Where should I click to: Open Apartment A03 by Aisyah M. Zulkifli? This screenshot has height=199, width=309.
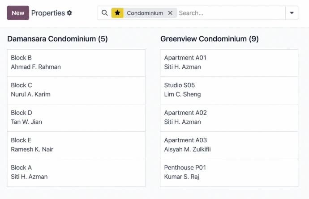tap(229, 145)
